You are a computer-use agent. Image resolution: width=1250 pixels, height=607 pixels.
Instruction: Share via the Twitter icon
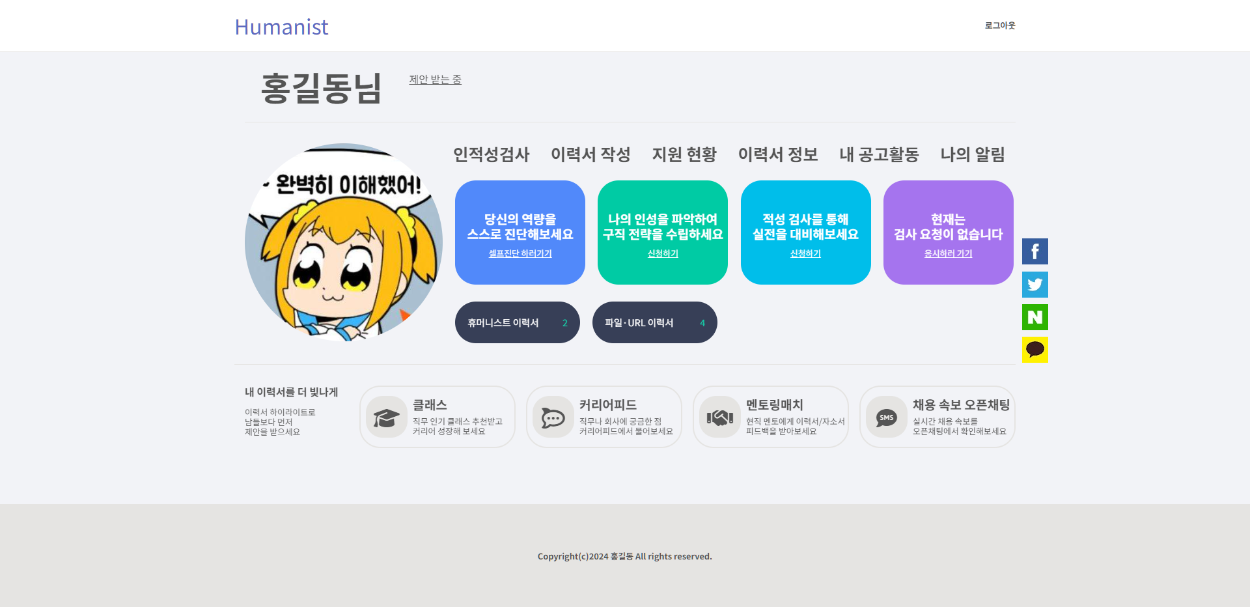(x=1035, y=285)
